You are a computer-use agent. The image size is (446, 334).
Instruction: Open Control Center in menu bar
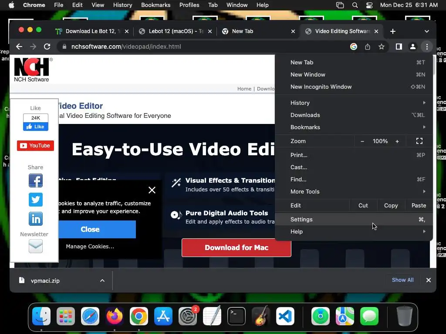coord(369,5)
